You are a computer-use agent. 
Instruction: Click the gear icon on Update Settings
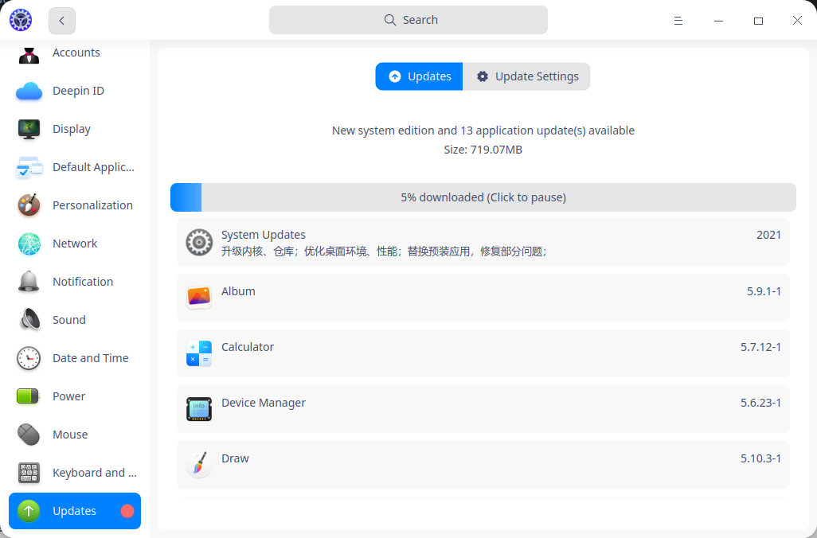[483, 76]
